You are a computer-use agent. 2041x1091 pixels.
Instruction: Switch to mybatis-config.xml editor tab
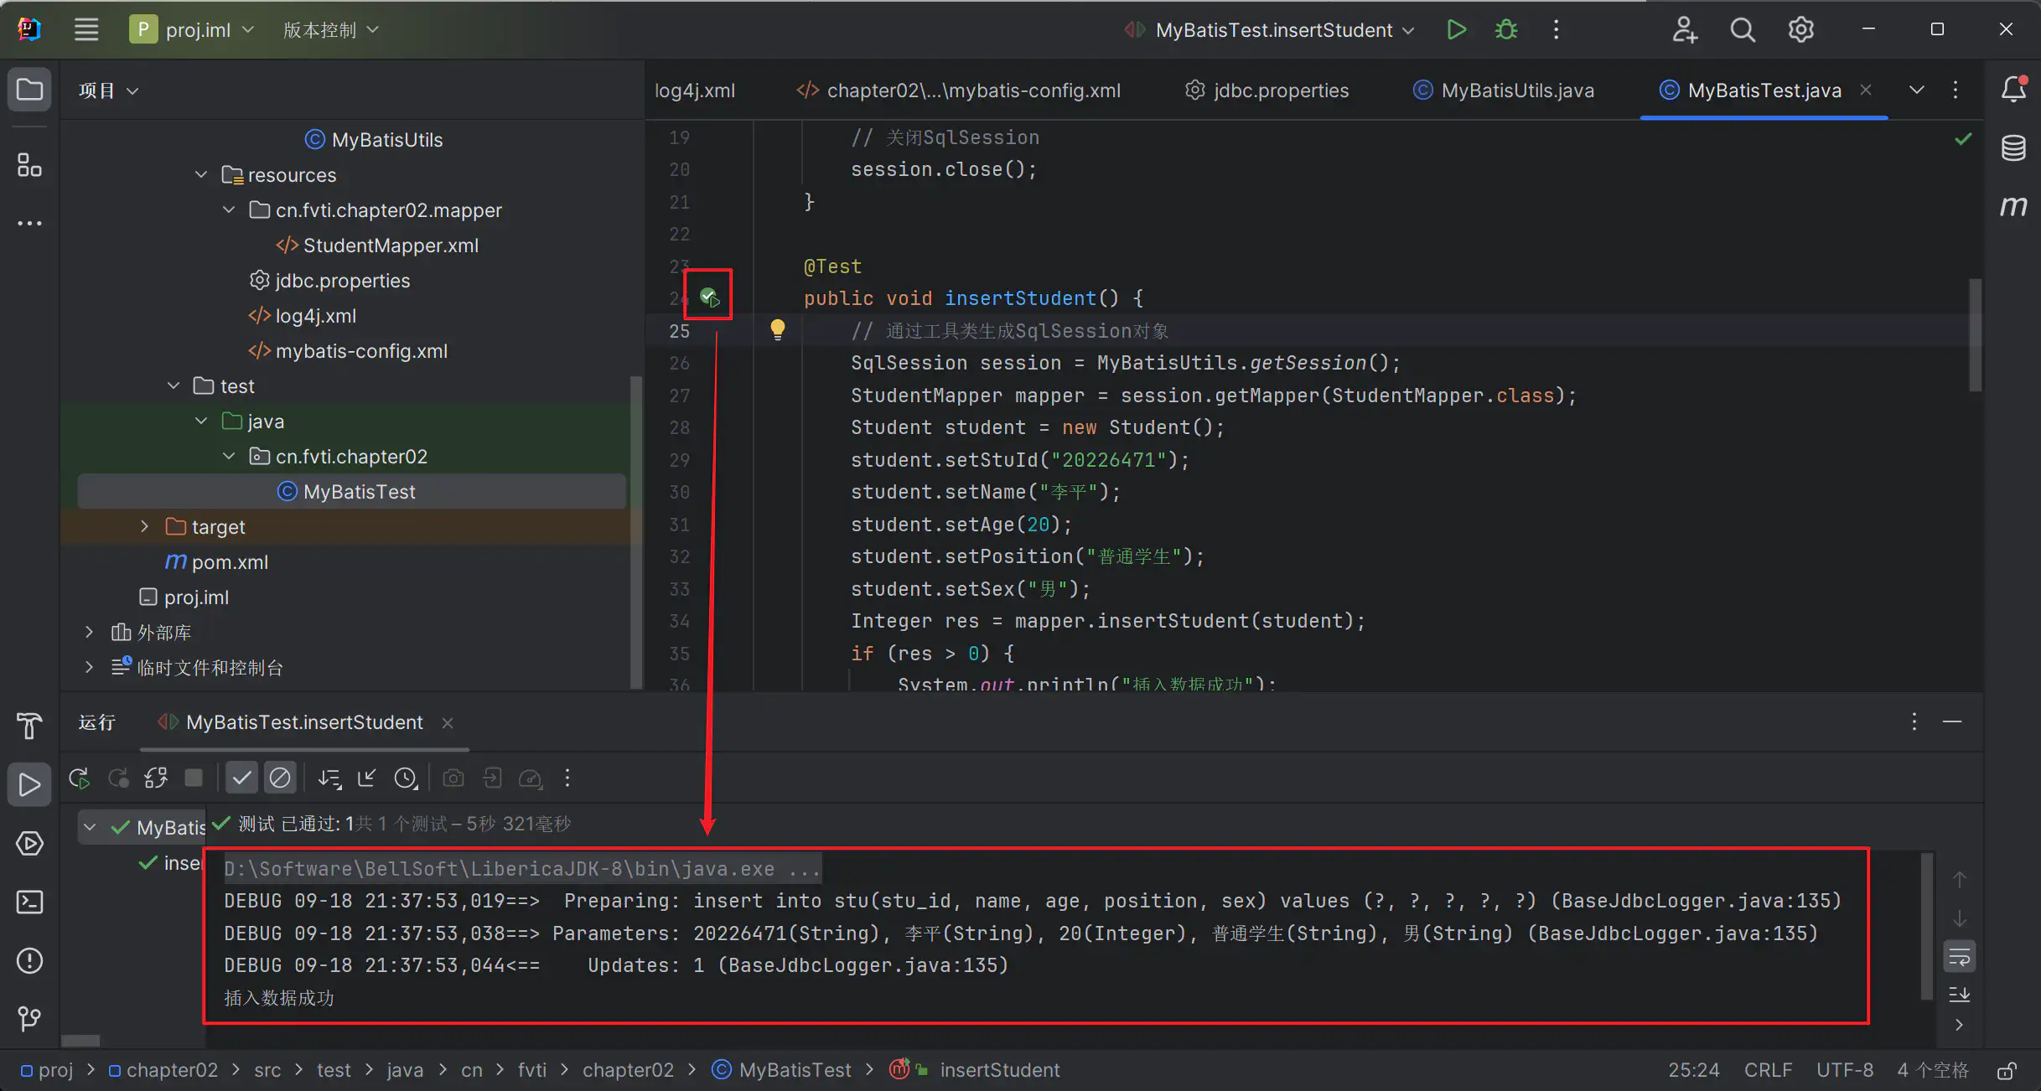pos(958,90)
